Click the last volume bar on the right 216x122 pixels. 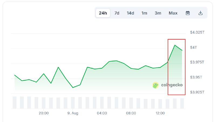click(182, 103)
